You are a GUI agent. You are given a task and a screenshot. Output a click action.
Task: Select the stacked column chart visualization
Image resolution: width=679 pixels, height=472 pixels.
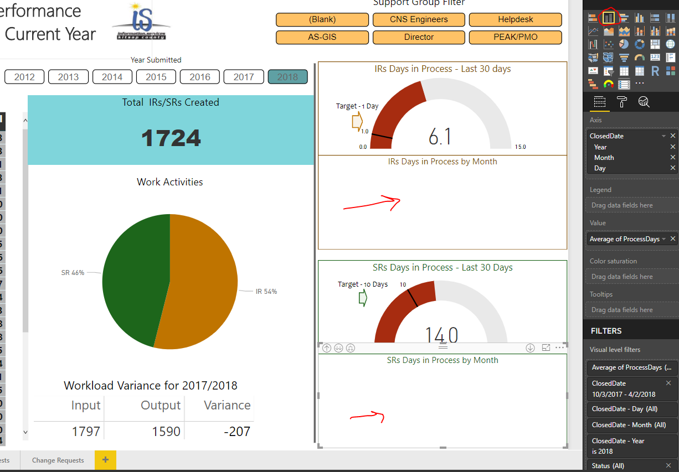point(609,18)
